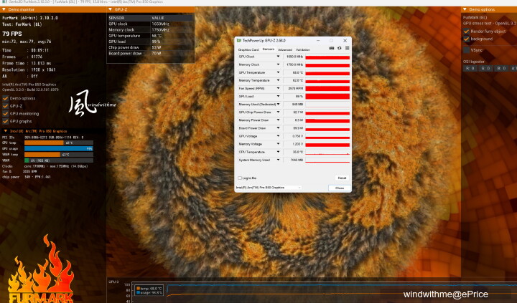Viewport: 517px width, 303px height.
Task: Click the Reset button in GPU-Z
Action: pyautogui.click(x=342, y=178)
